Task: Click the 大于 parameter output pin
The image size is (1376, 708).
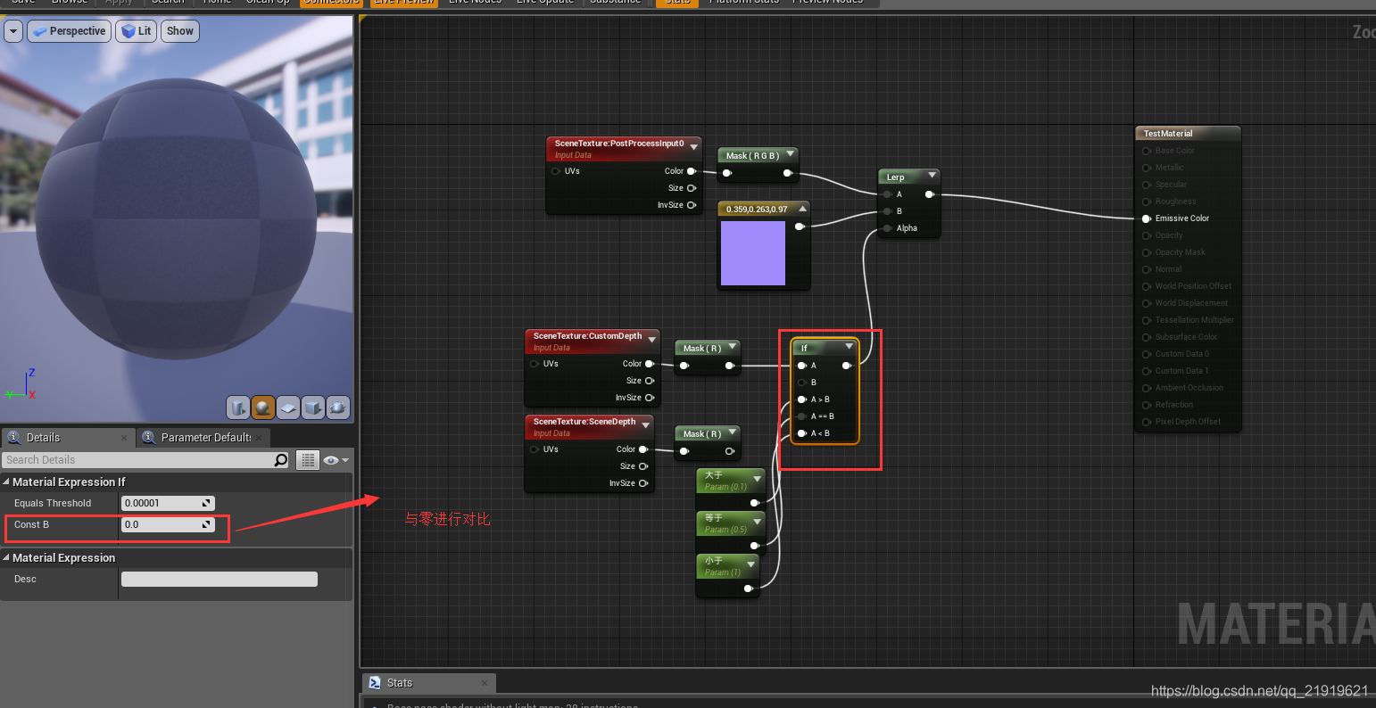Action: click(x=754, y=503)
